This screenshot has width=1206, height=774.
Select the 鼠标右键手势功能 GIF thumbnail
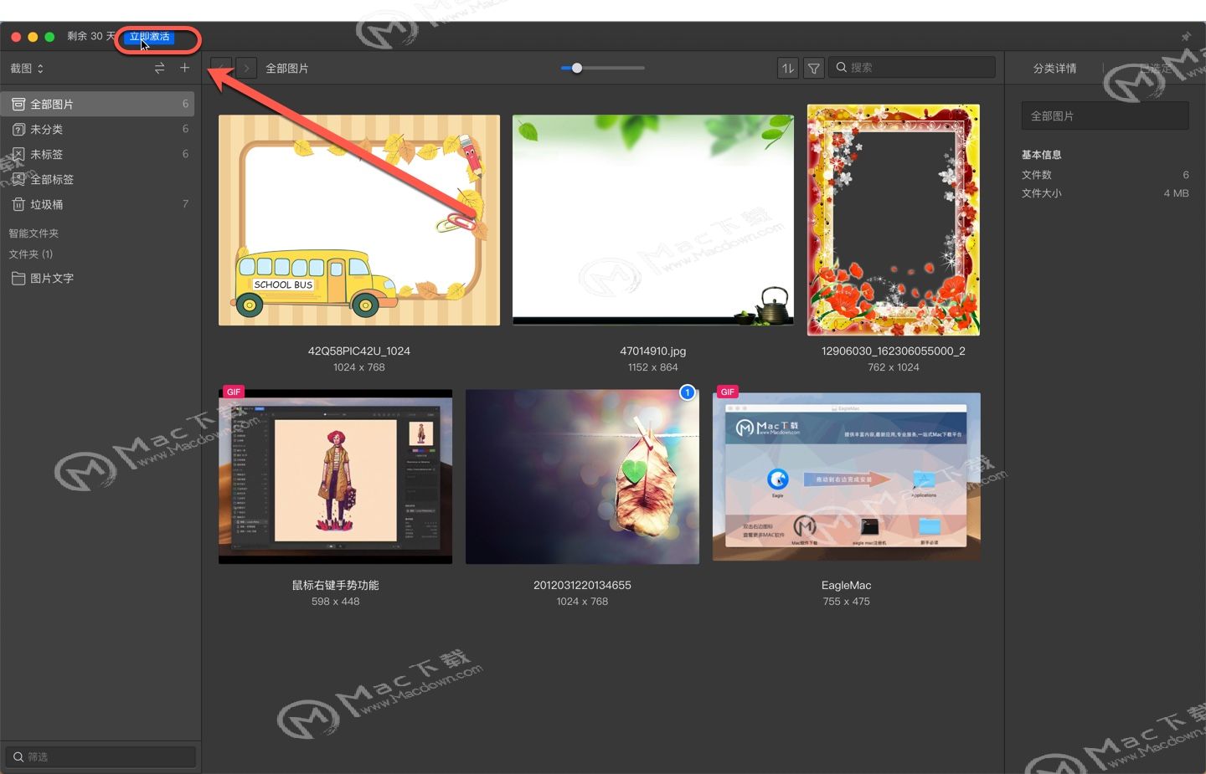[x=335, y=476]
